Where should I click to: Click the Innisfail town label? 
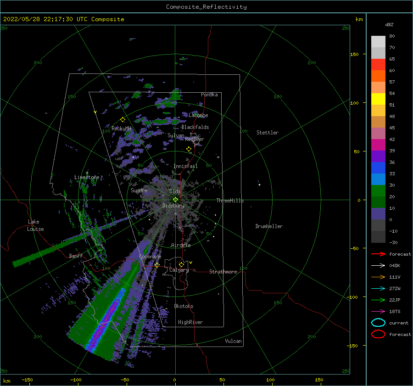point(185,166)
